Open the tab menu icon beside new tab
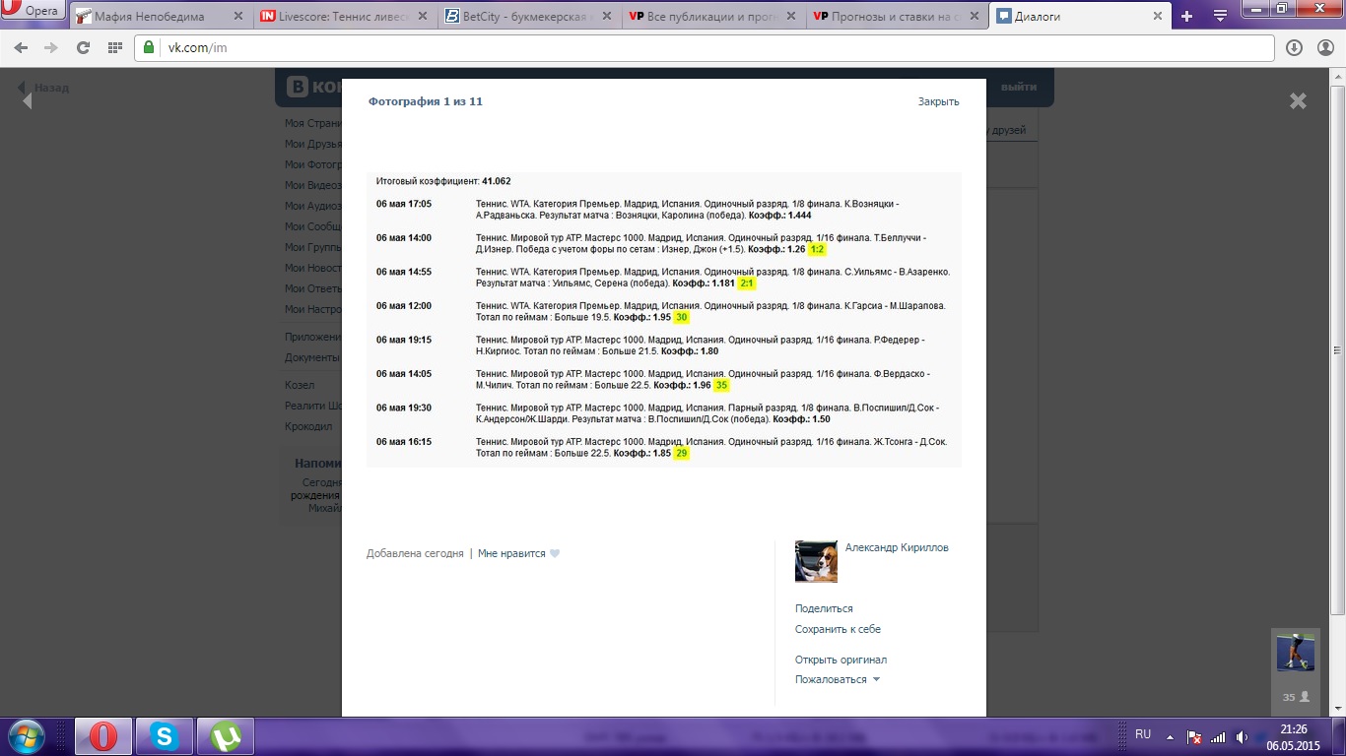1346x756 pixels. tap(1220, 16)
